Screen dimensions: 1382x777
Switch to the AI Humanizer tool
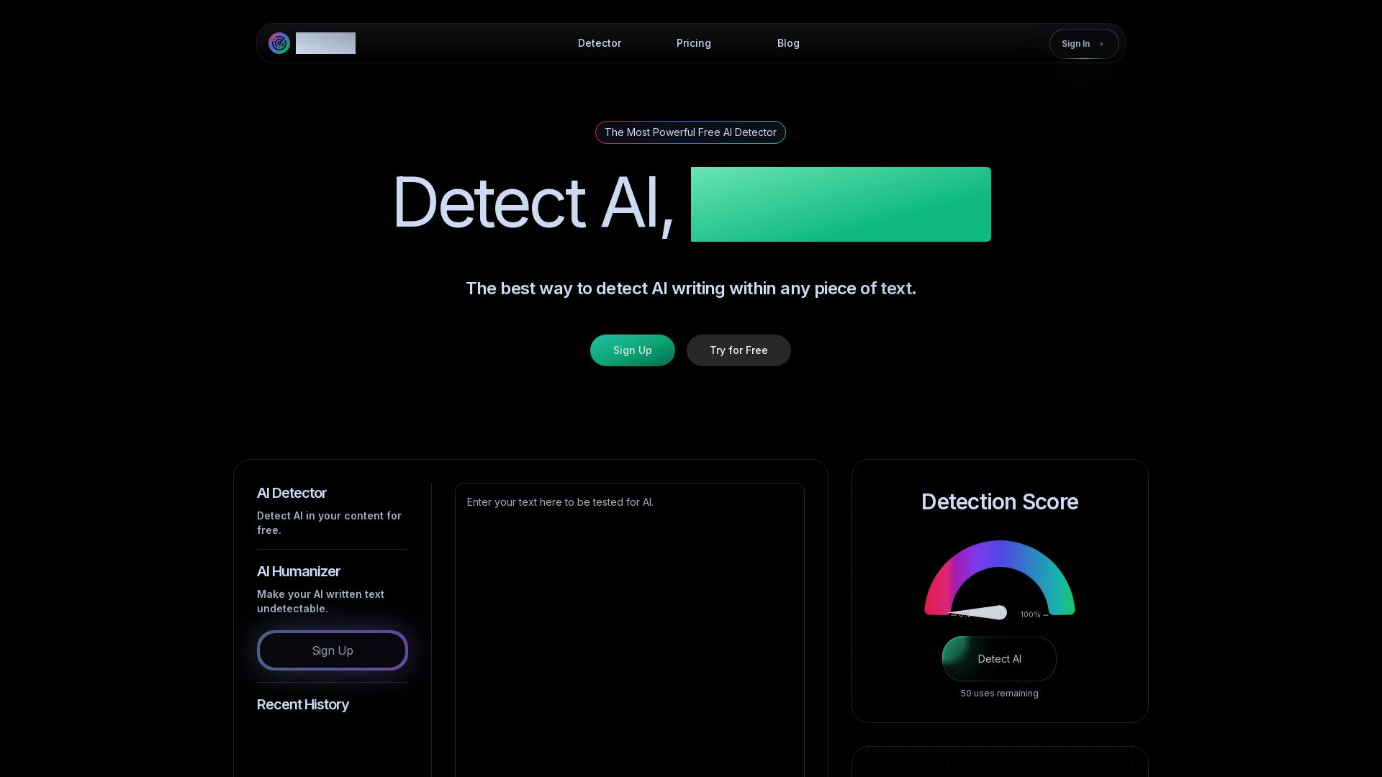[298, 571]
